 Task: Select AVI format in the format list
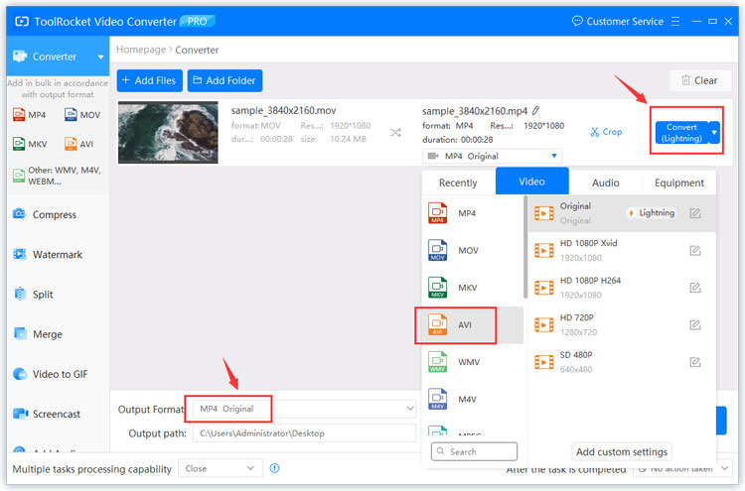click(x=473, y=325)
